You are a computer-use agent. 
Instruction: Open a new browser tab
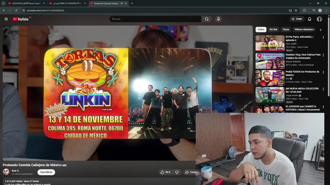tap(132, 3)
